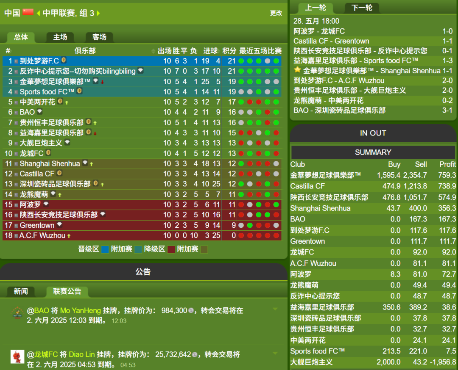Switch to the 总体 standings tab
Screen dimensions: 458x370
click(21, 37)
